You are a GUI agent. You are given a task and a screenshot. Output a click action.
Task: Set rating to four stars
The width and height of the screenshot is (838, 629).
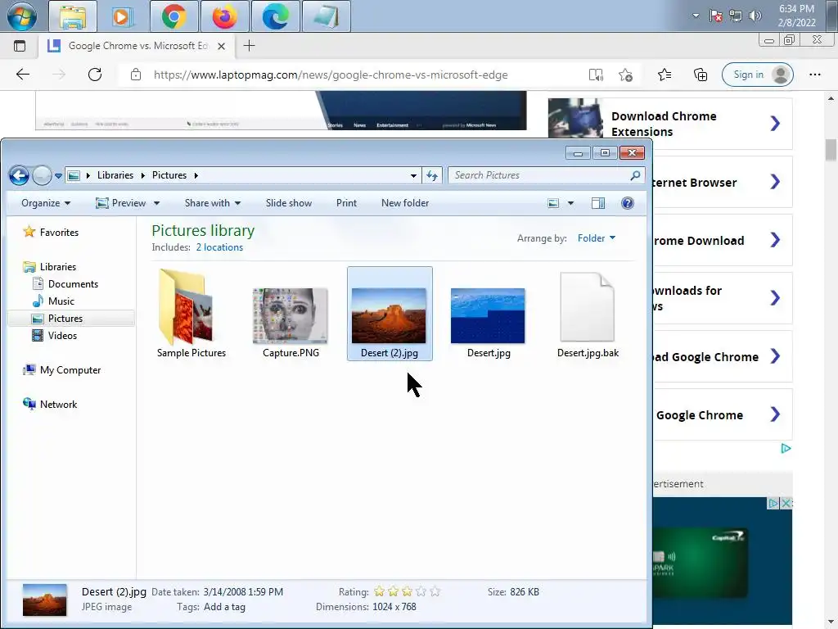pos(421,591)
